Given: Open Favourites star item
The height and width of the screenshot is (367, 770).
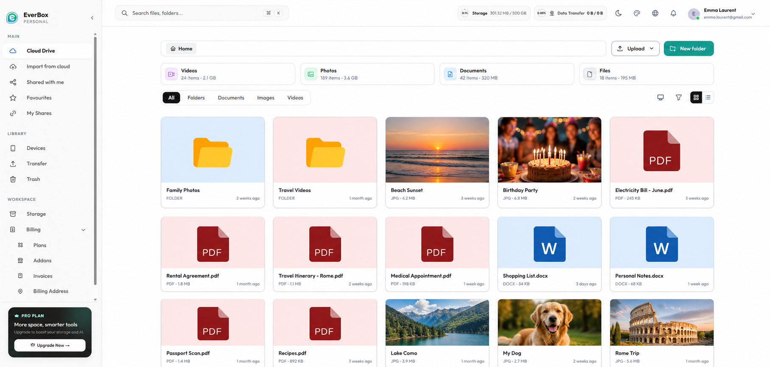Looking at the screenshot, I should [x=47, y=98].
